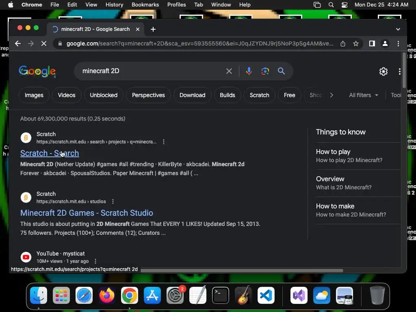The image size is (416, 312).
Task: Open the App Store from the Dock
Action: point(152,295)
